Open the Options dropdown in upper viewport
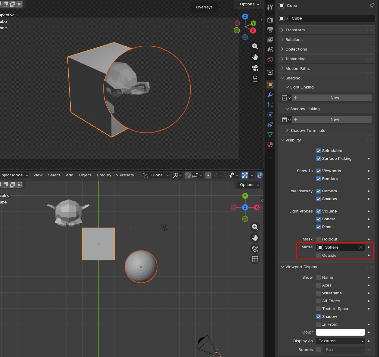 click(x=249, y=4)
